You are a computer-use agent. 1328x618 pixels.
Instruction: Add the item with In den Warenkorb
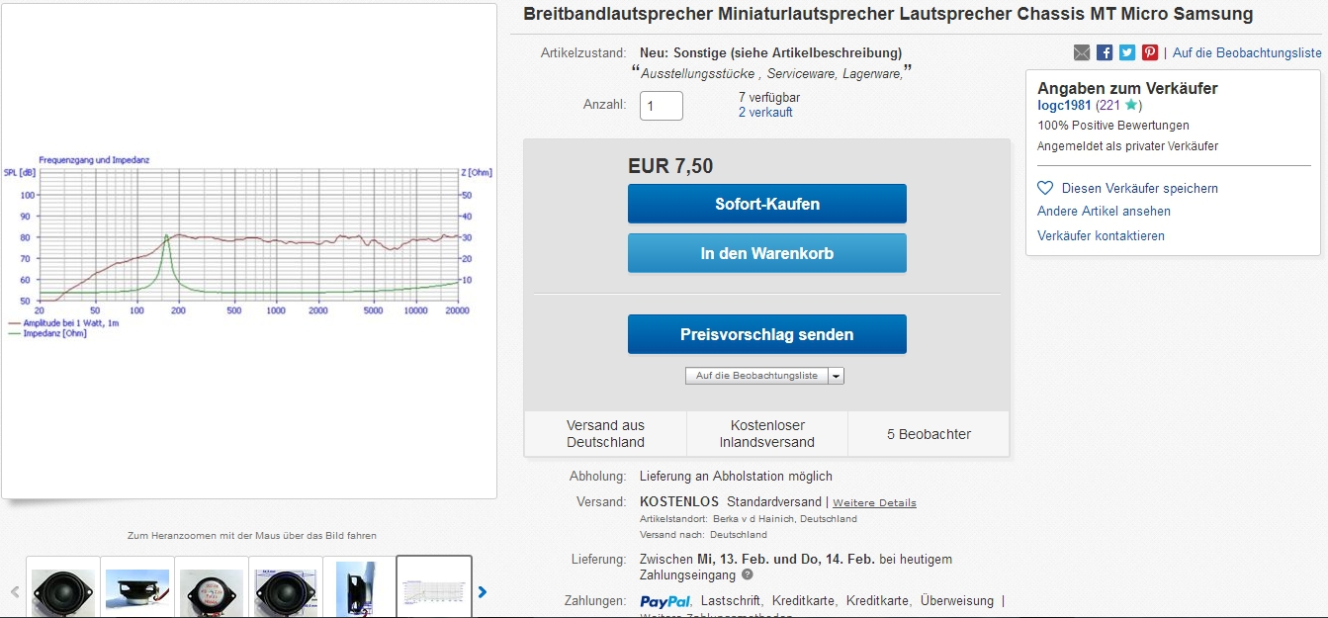(x=767, y=253)
